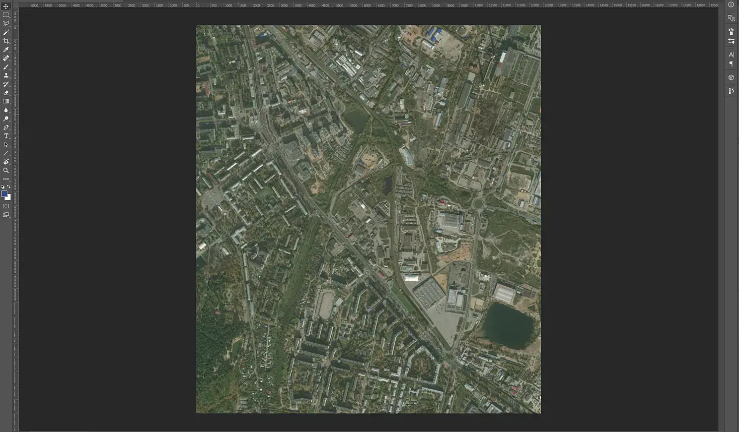Reset to default foreground and background colors

(3, 187)
